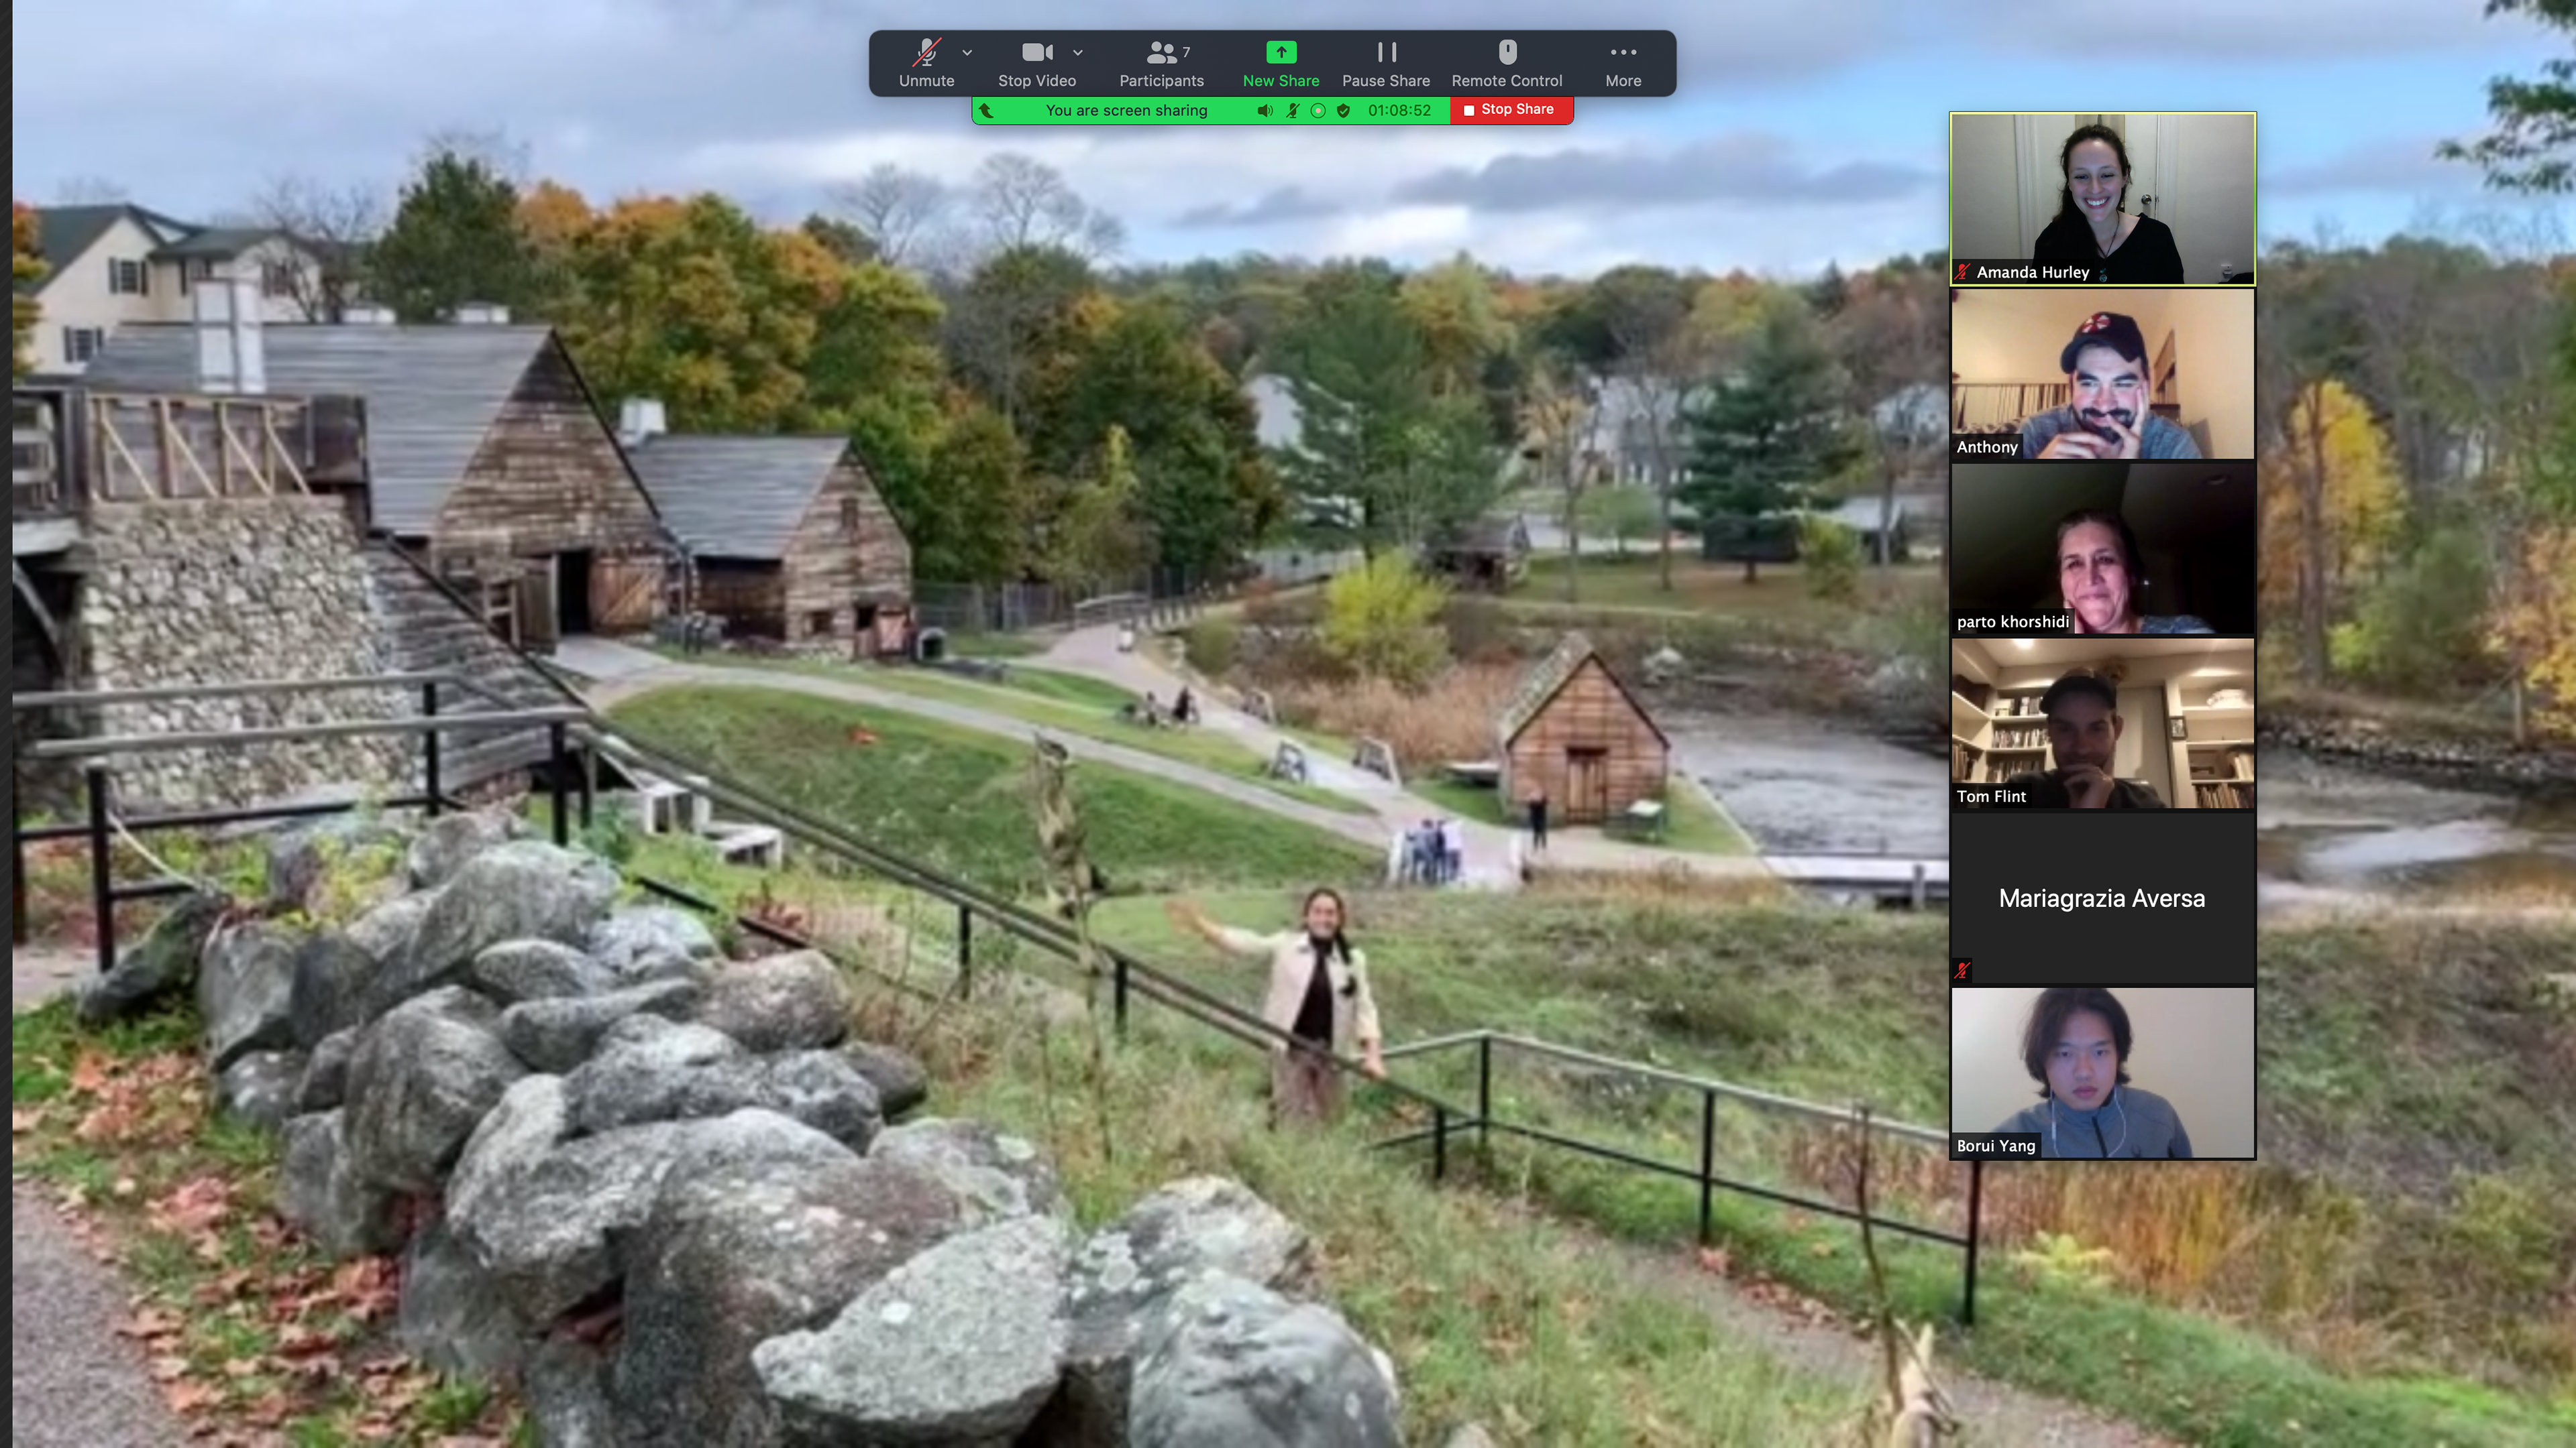The width and height of the screenshot is (2576, 1448).
Task: Open the More menu
Action: [1622, 63]
